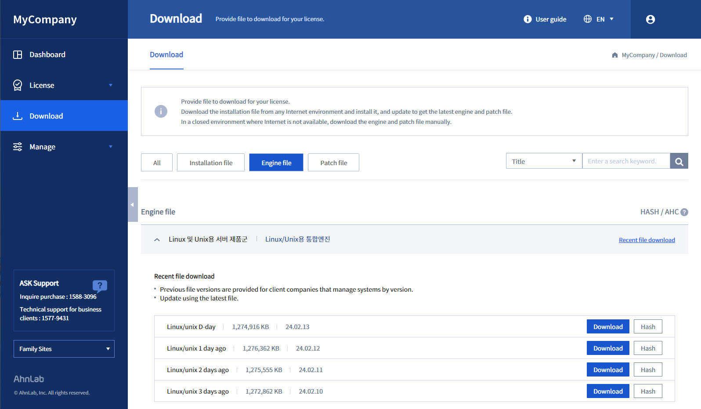The height and width of the screenshot is (409, 701).
Task: Open the Manage menu item
Action: [64, 147]
